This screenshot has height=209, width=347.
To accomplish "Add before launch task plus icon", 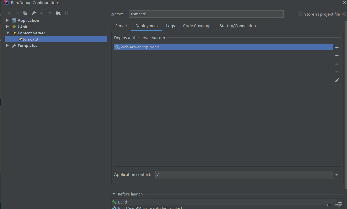I will tap(340, 202).
